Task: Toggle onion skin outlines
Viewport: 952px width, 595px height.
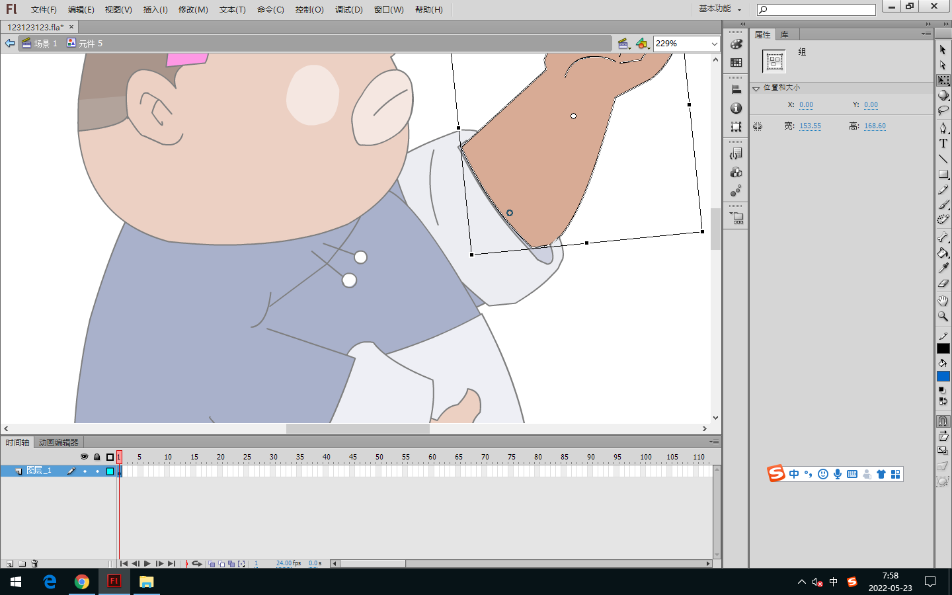Action: click(x=221, y=564)
